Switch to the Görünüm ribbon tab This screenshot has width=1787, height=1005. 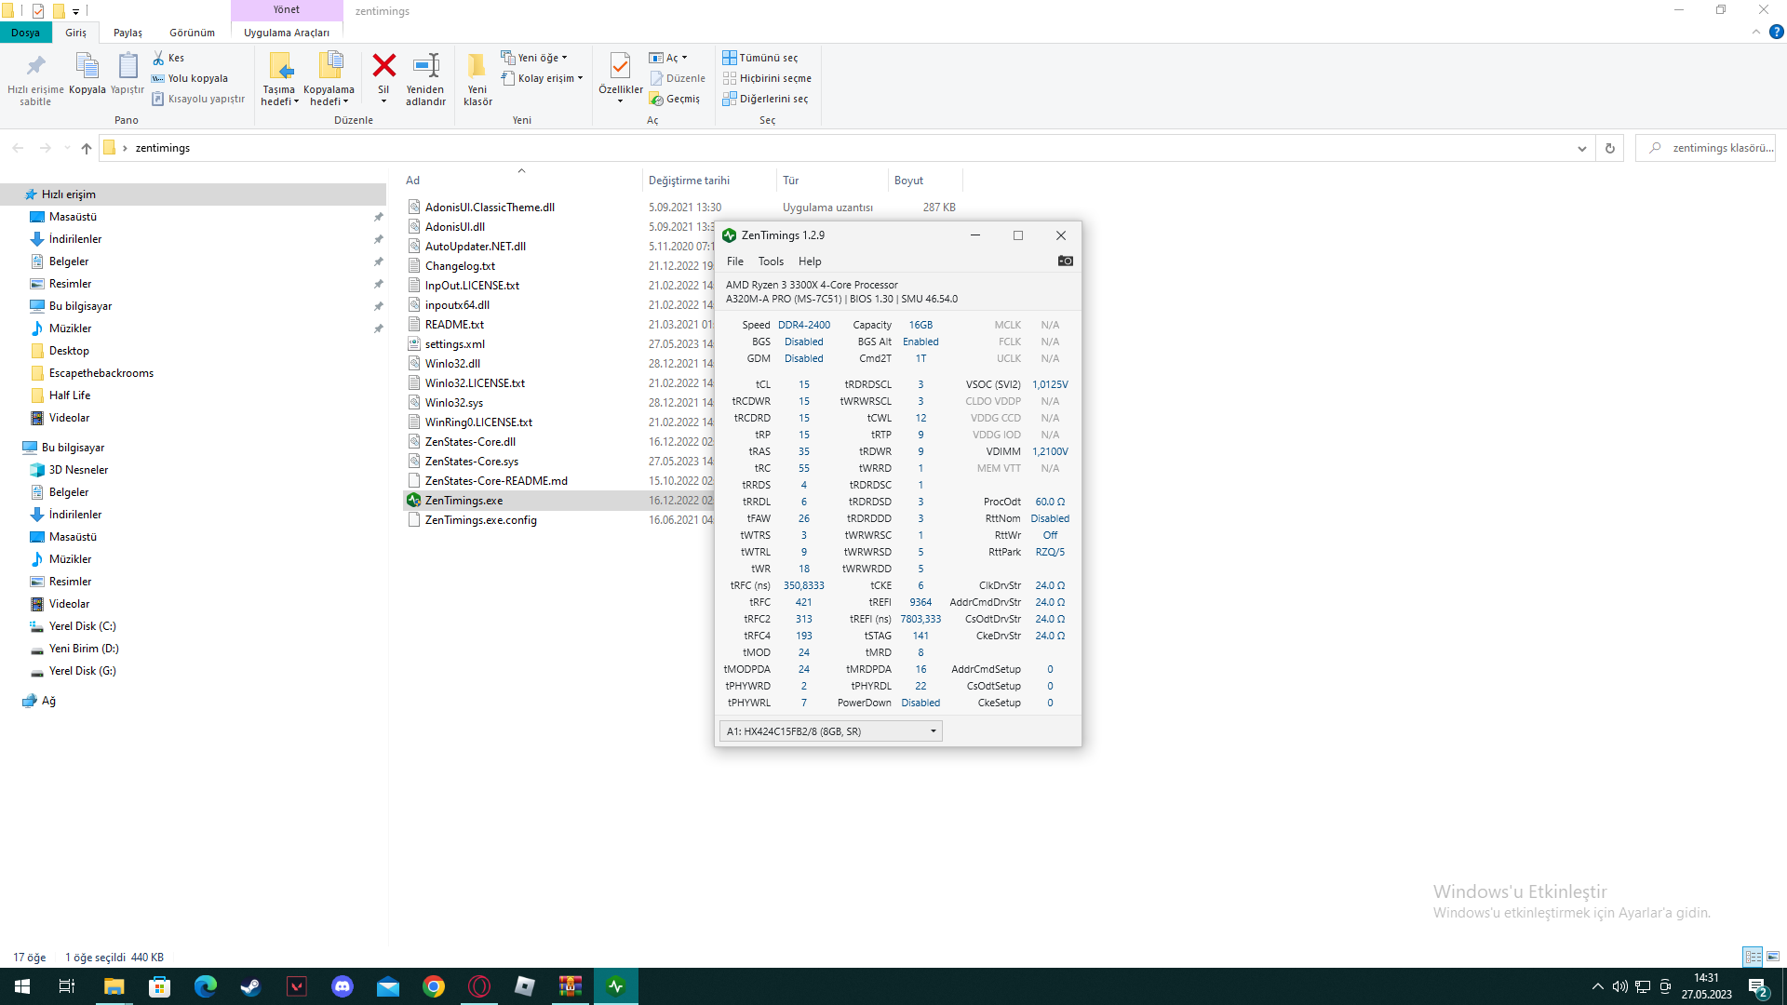192,33
